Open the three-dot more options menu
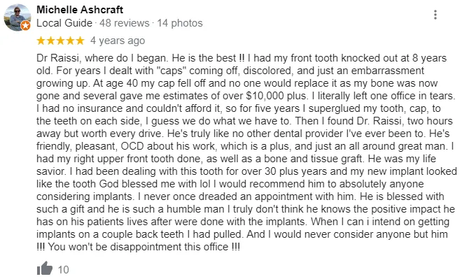The image size is (469, 279). pyautogui.click(x=435, y=15)
